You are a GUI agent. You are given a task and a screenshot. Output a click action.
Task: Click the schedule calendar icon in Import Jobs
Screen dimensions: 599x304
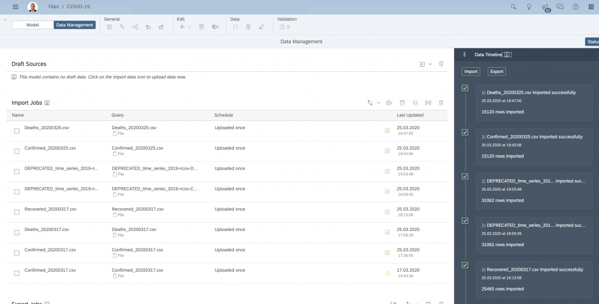point(402,103)
